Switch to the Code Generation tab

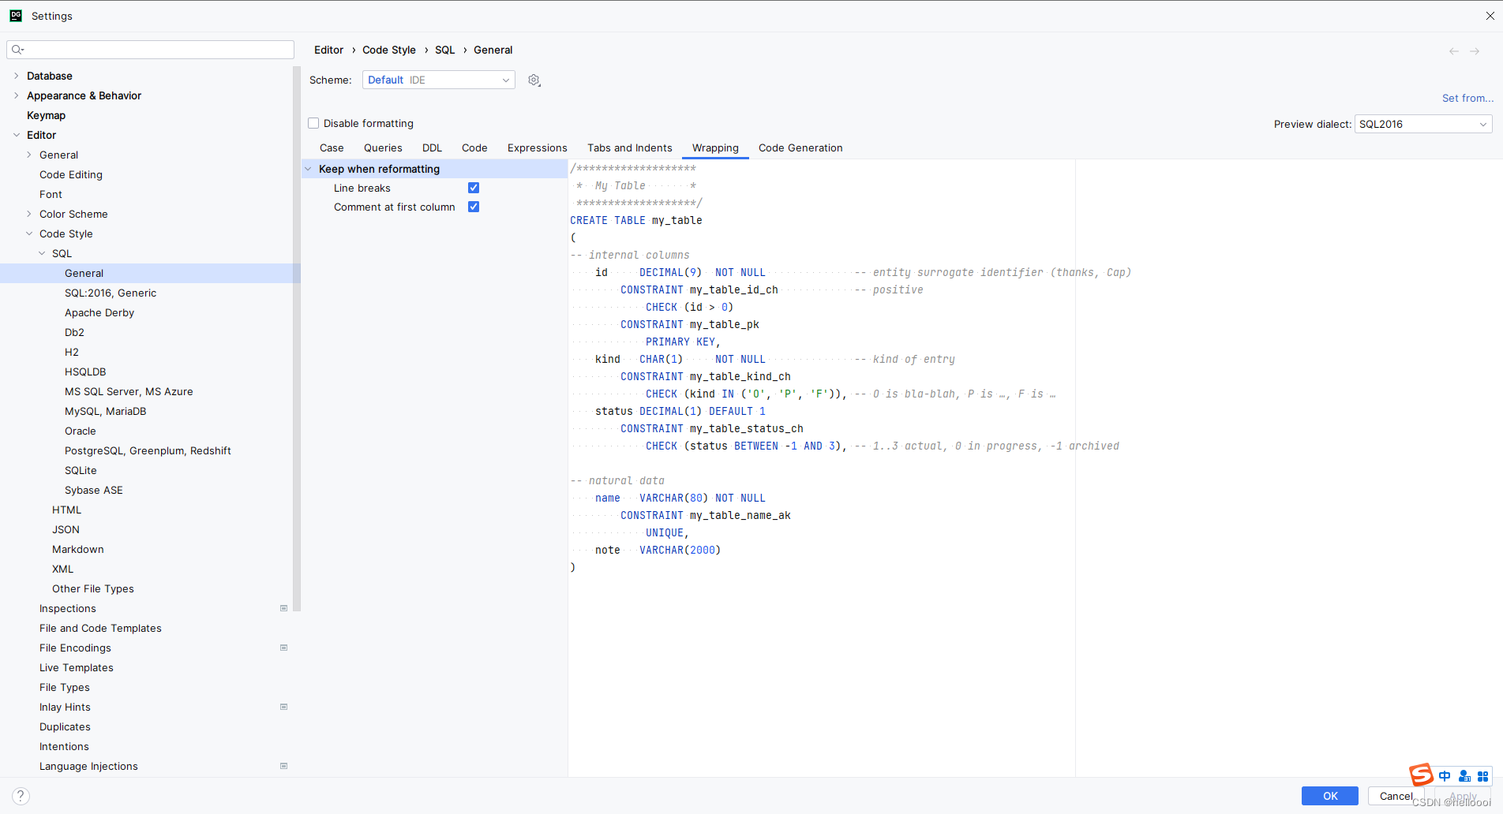800,147
